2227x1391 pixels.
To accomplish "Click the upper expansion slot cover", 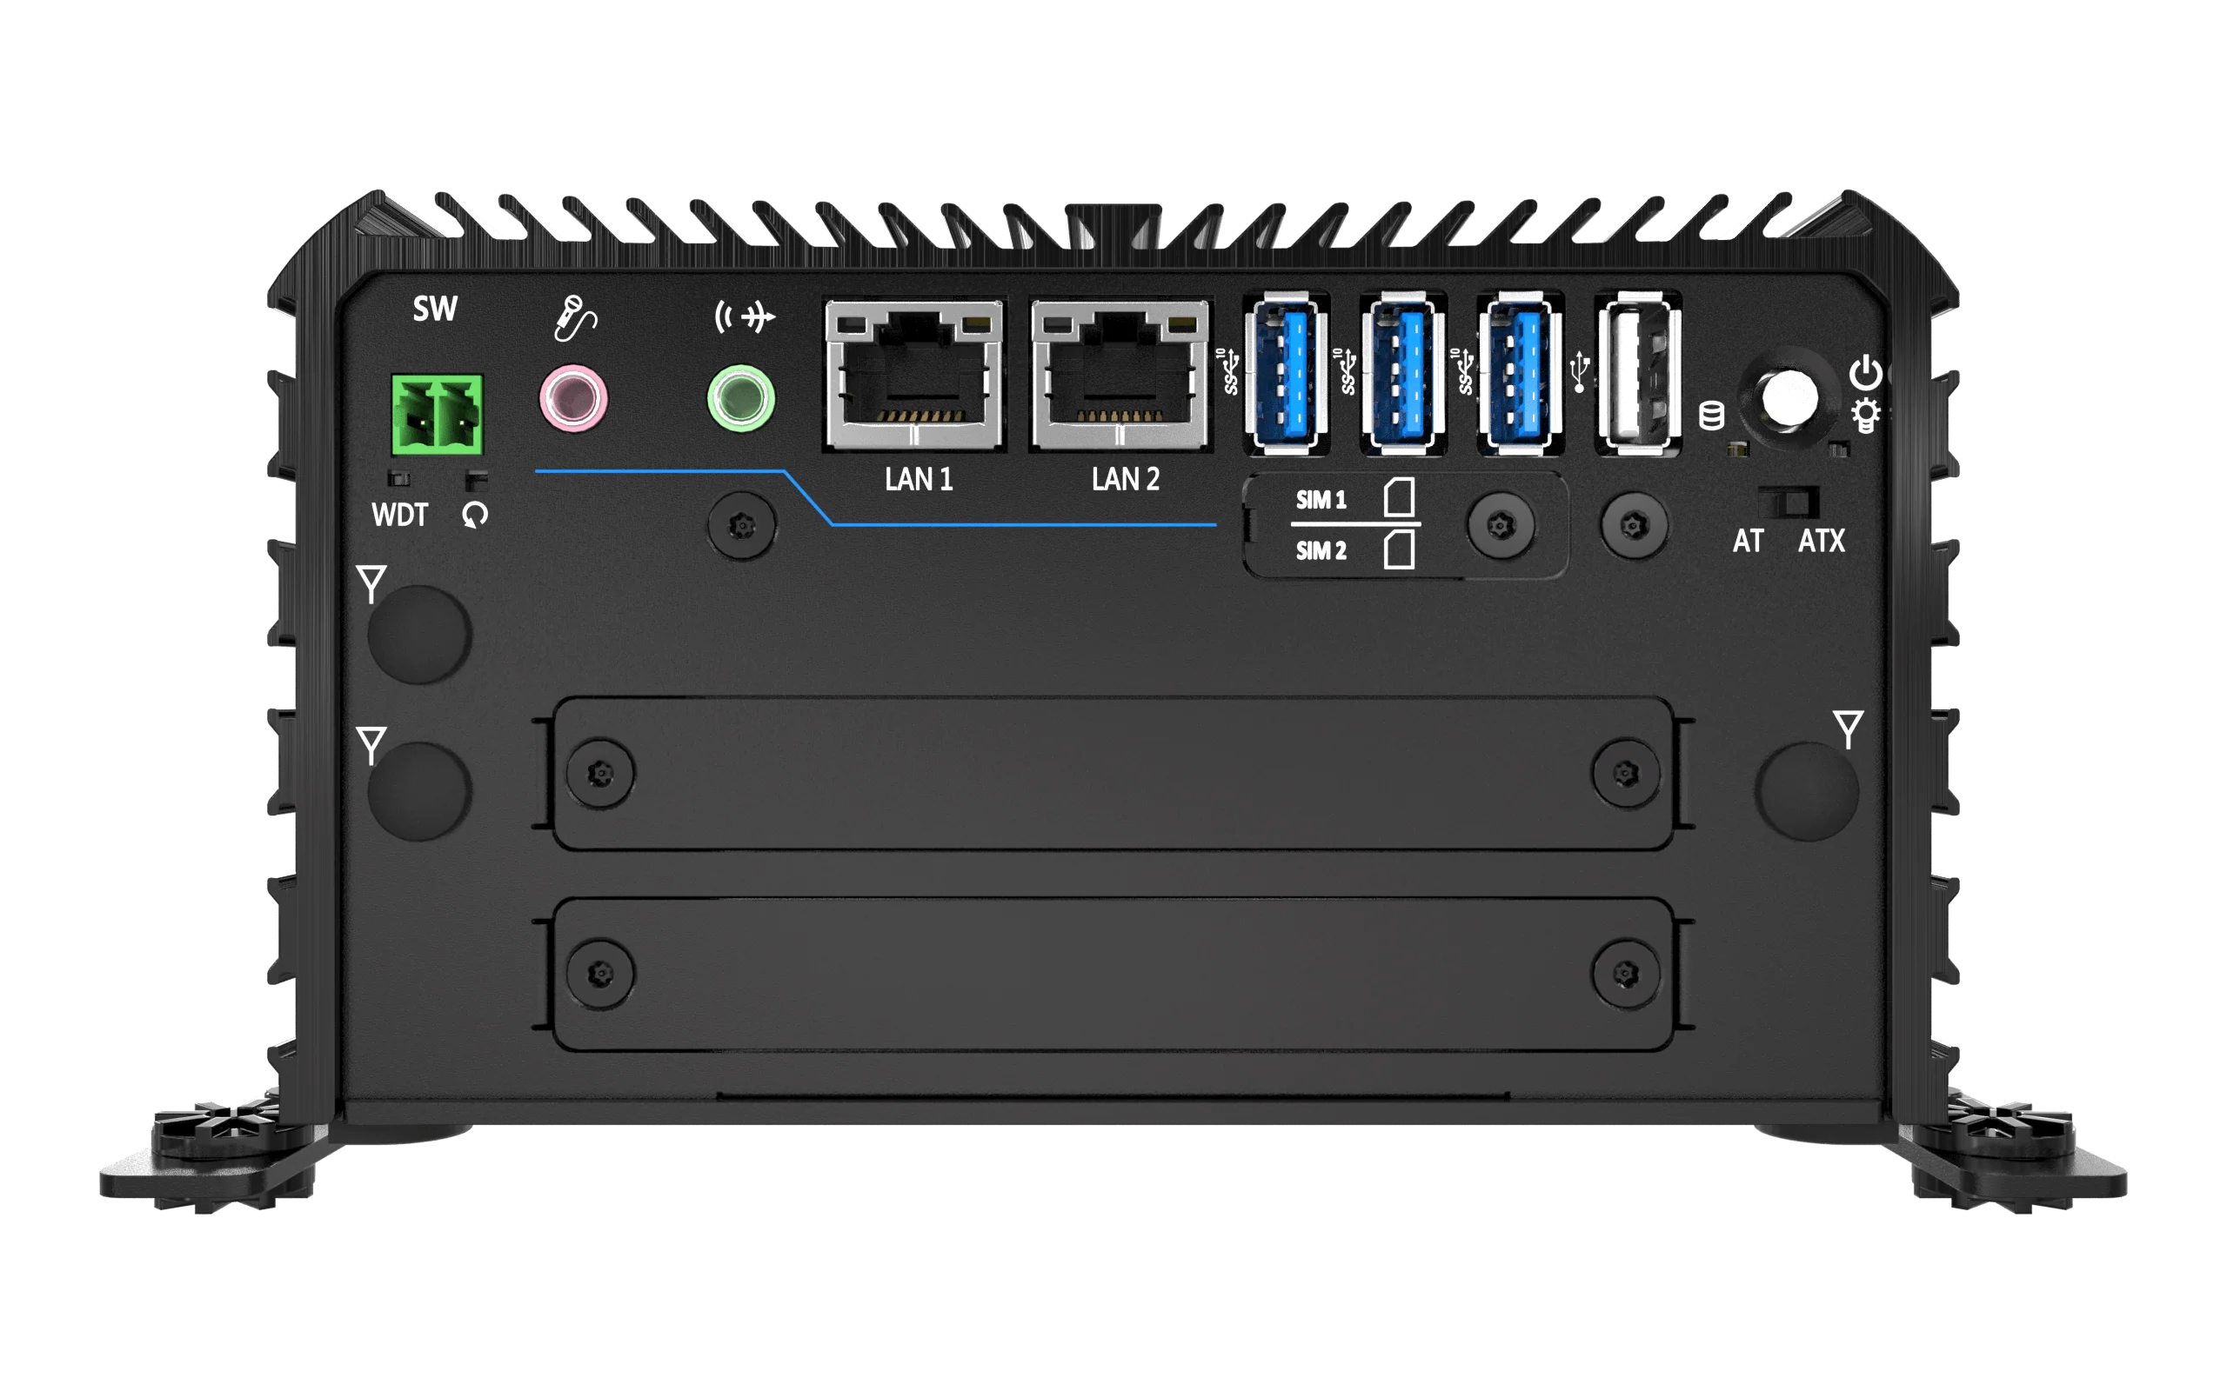I will pyautogui.click(x=1113, y=773).
